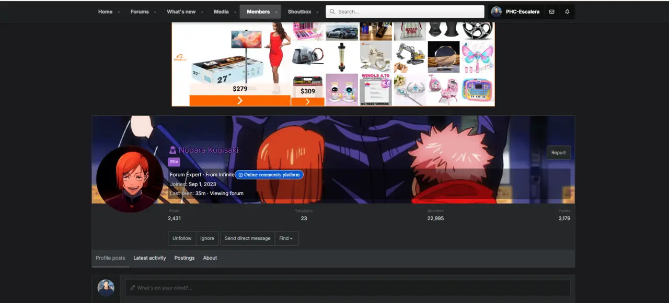Click the Ignore button

click(x=207, y=238)
